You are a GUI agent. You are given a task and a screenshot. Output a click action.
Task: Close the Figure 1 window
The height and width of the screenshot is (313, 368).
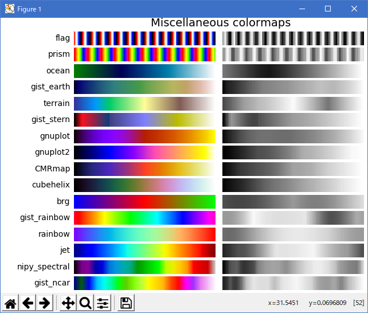(x=354, y=9)
